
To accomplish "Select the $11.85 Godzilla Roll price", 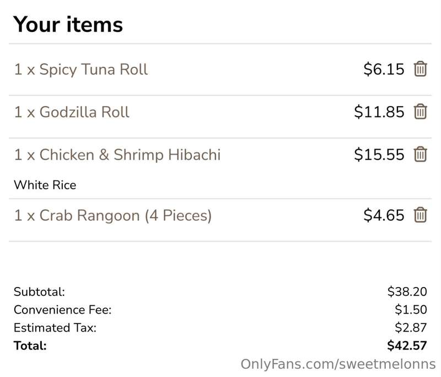I will coord(379,112).
